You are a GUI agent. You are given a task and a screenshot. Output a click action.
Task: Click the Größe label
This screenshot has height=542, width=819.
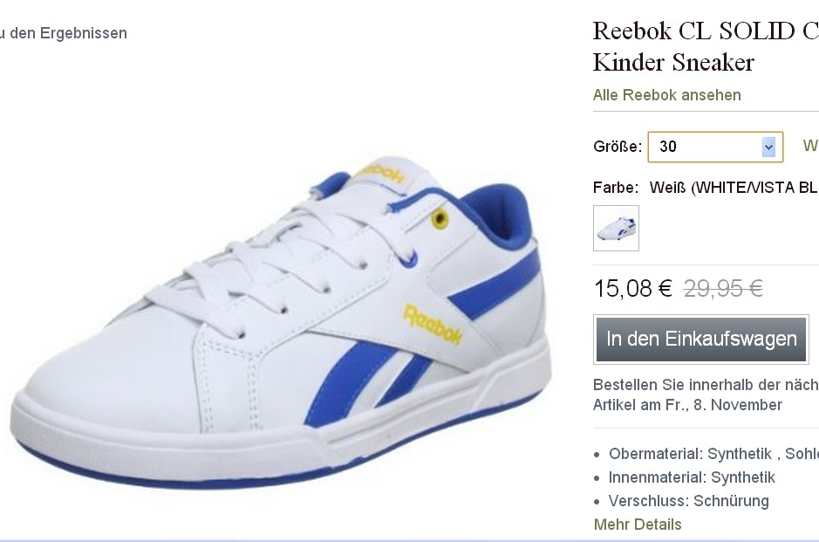coord(617,147)
